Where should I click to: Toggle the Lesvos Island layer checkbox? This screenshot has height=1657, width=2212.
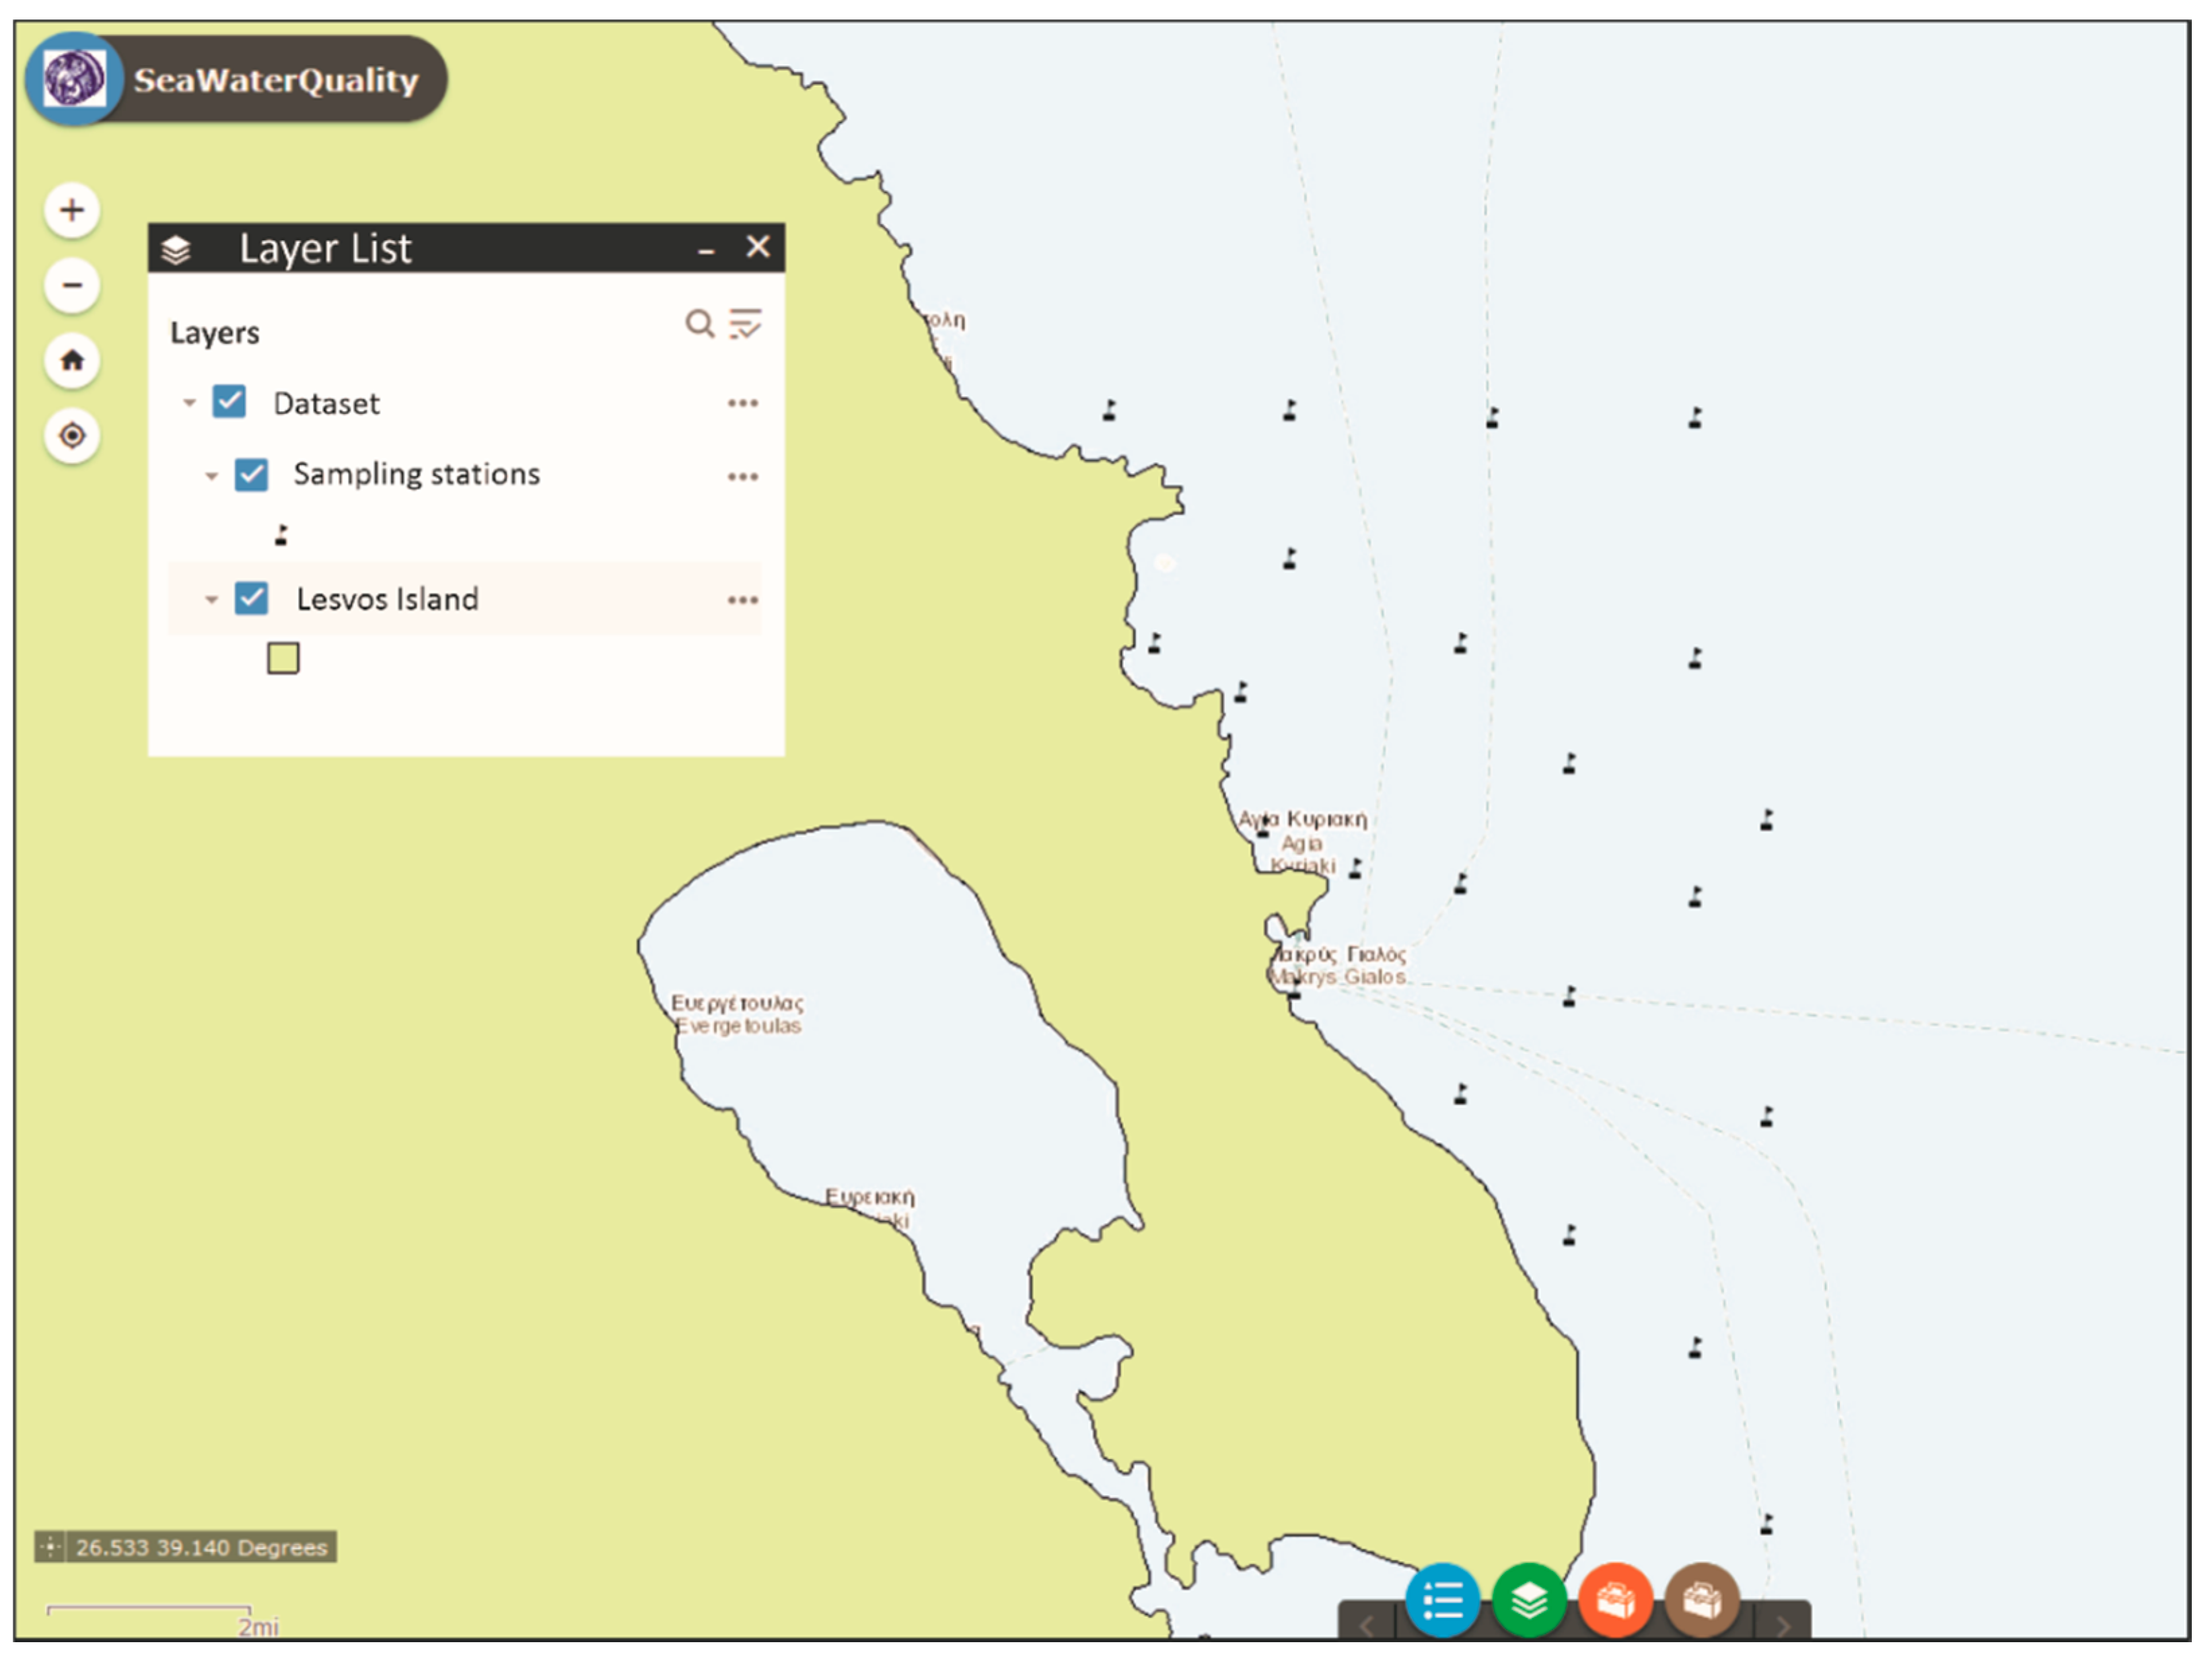[x=251, y=598]
